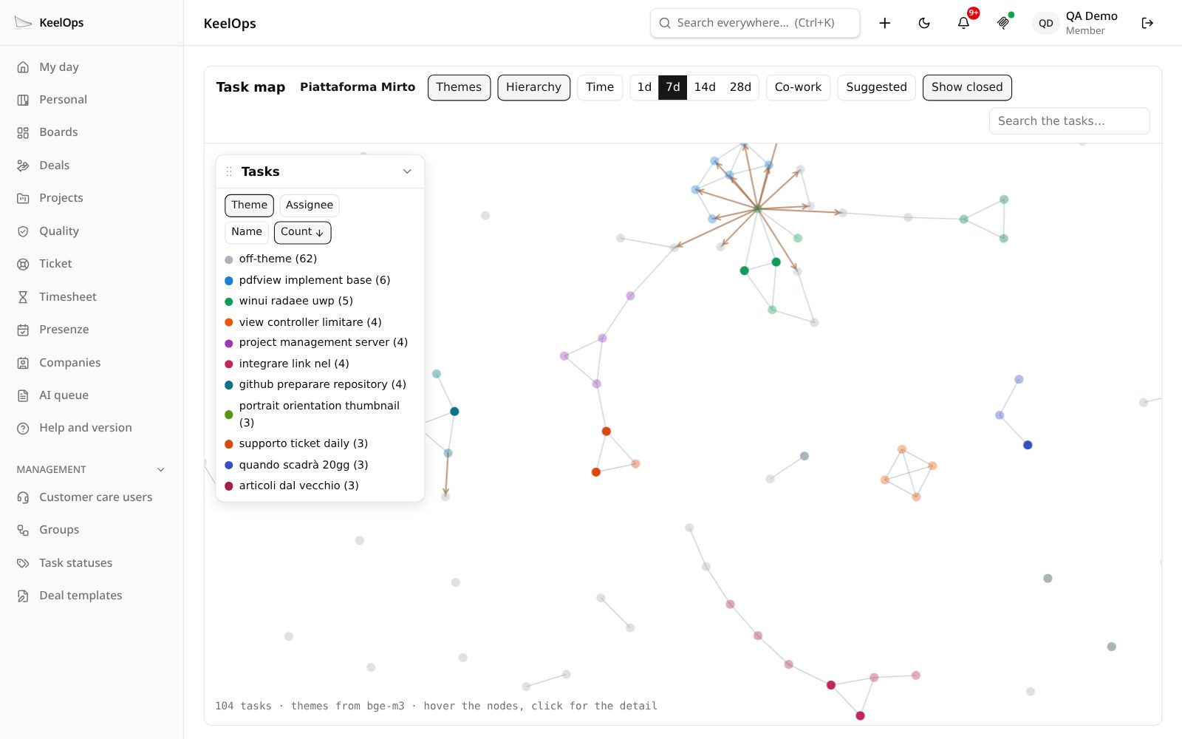1182x739 pixels.
Task: Click the logout arrow icon
Action: coord(1147,23)
